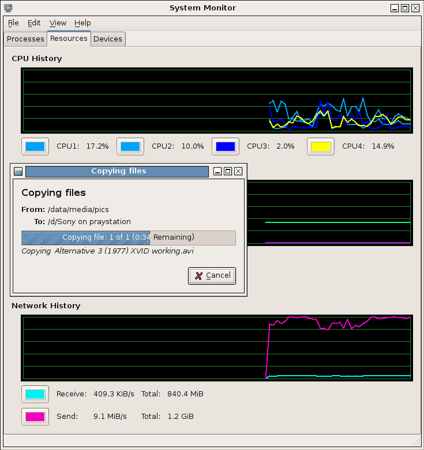Click the memory history graph behind dialog

330,213
